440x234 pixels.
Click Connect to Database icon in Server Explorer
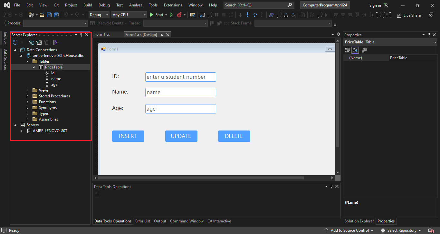32,42
